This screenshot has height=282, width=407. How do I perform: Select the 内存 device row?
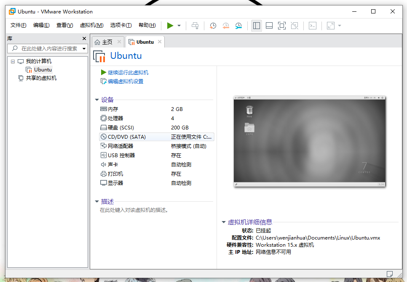point(156,109)
